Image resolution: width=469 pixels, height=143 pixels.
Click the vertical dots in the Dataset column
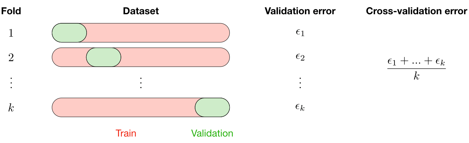tap(141, 83)
